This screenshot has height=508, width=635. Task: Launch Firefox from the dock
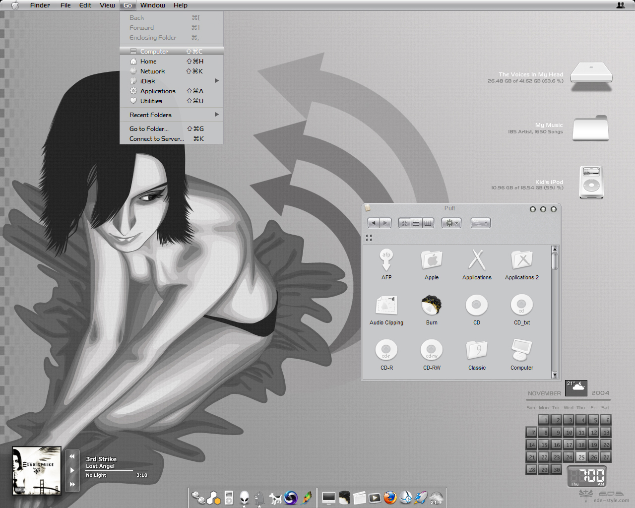390,497
